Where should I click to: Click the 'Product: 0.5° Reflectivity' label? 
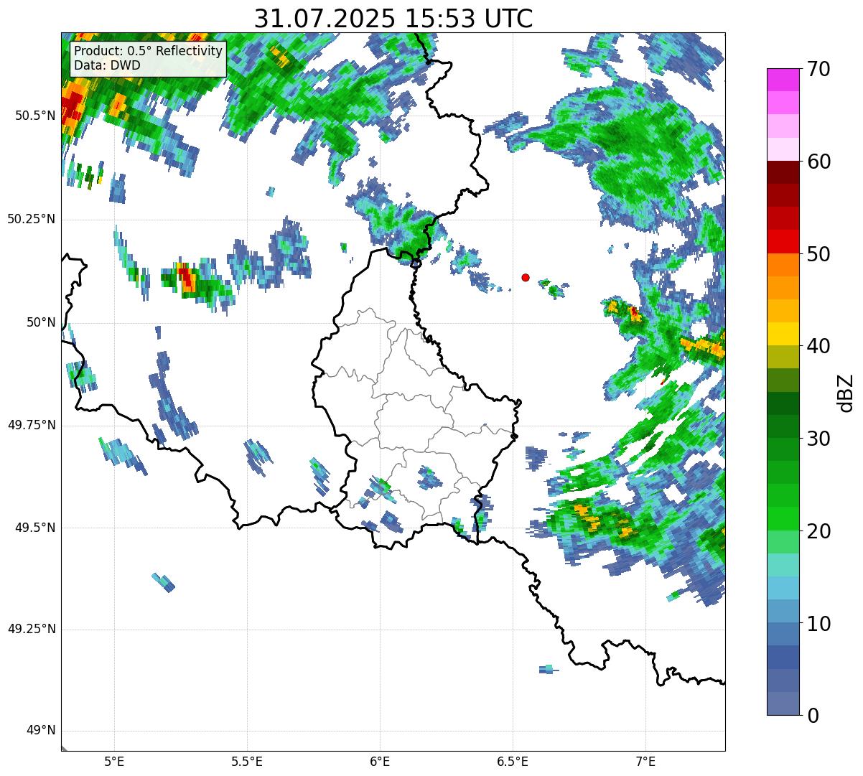(x=149, y=52)
